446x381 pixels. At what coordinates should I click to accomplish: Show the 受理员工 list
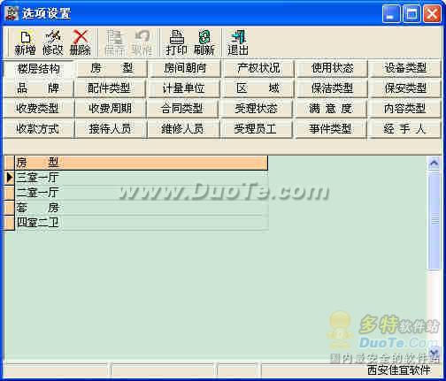(256, 129)
